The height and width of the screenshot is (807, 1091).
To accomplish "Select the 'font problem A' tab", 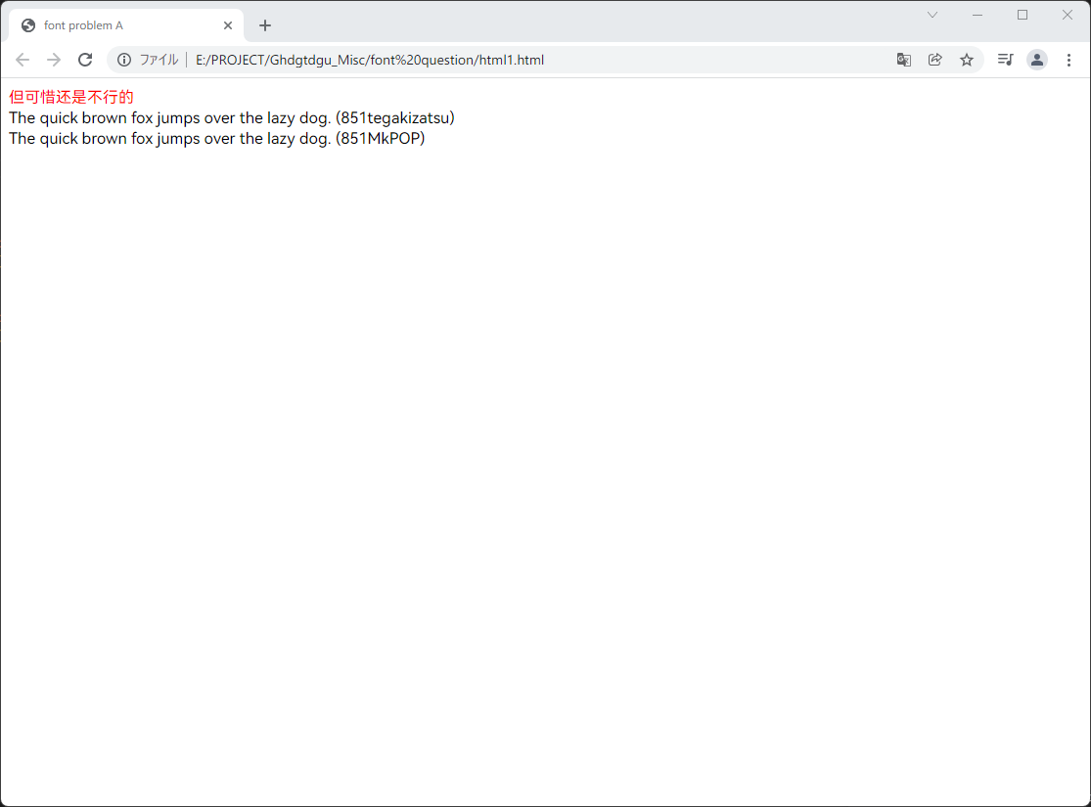I will click(126, 25).
